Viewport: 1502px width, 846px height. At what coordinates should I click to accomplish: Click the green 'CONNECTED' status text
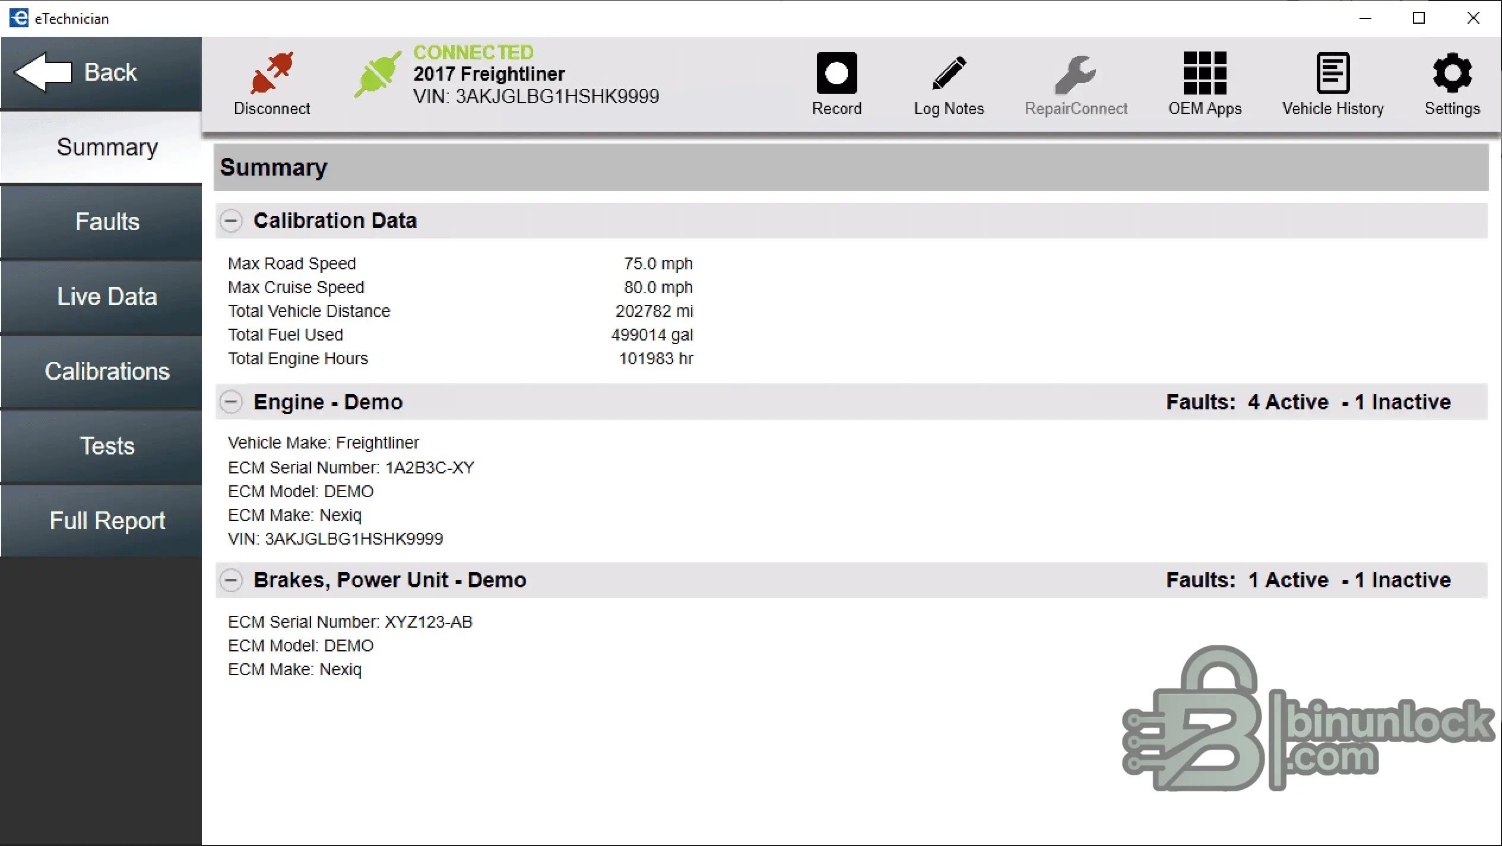click(473, 52)
